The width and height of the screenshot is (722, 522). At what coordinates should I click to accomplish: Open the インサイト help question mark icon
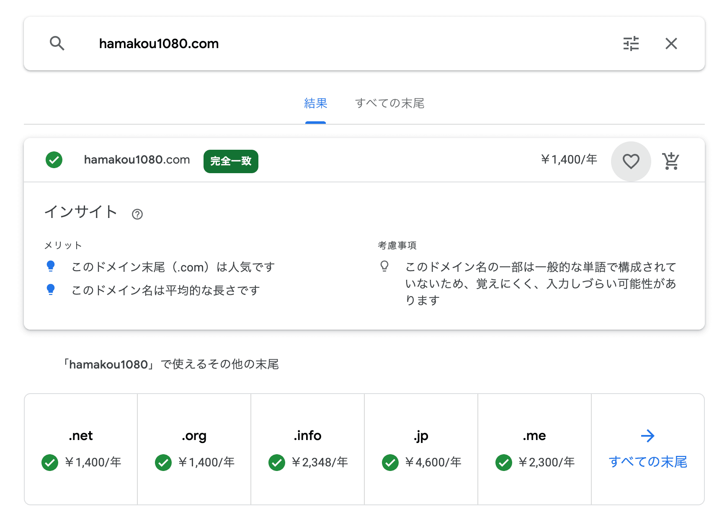pos(137,214)
